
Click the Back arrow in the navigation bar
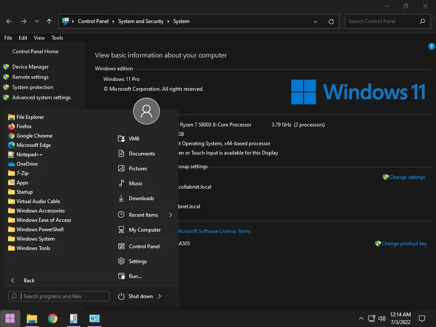click(x=9, y=21)
